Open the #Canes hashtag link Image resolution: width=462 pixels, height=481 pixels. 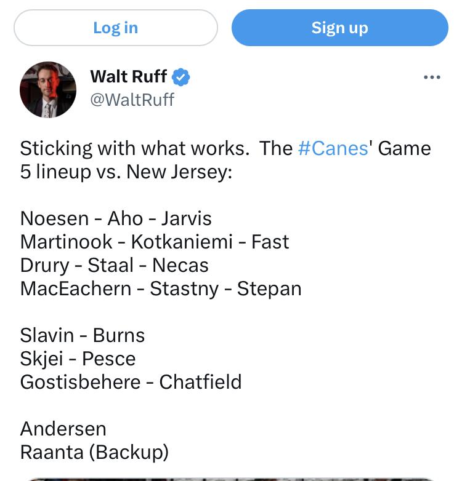point(333,148)
